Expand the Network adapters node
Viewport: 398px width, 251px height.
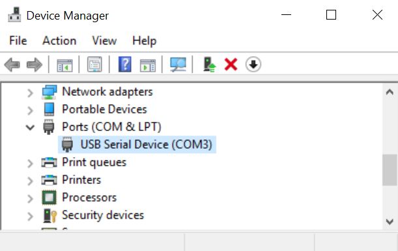(30, 93)
